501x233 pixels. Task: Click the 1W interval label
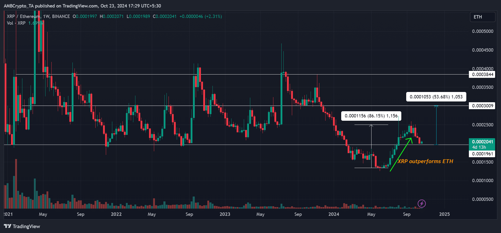[x=46, y=16]
